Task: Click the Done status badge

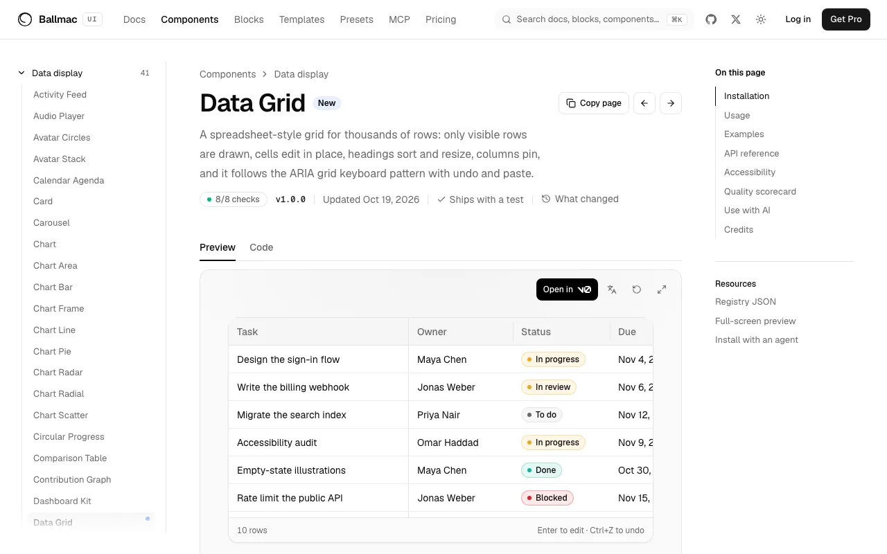Action: (x=541, y=470)
